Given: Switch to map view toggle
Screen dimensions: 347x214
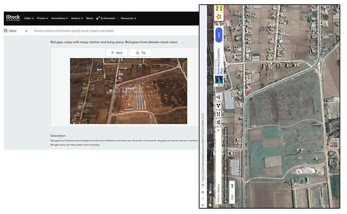Looking at the screenshot, I should click(x=232, y=197).
